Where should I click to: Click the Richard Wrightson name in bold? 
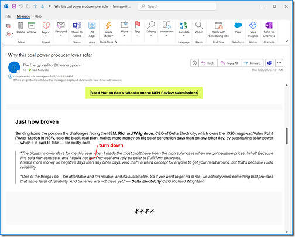[x=136, y=133]
